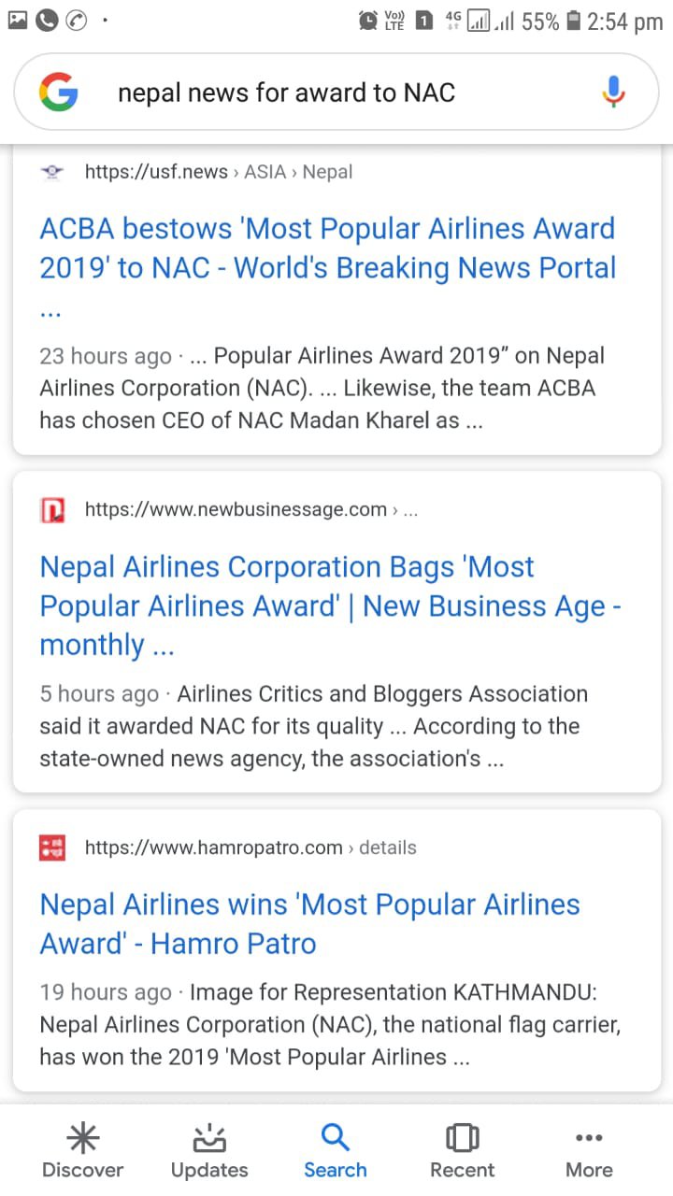Tap the voice search microphone
Screen dimensions: 673x1196
click(x=613, y=93)
